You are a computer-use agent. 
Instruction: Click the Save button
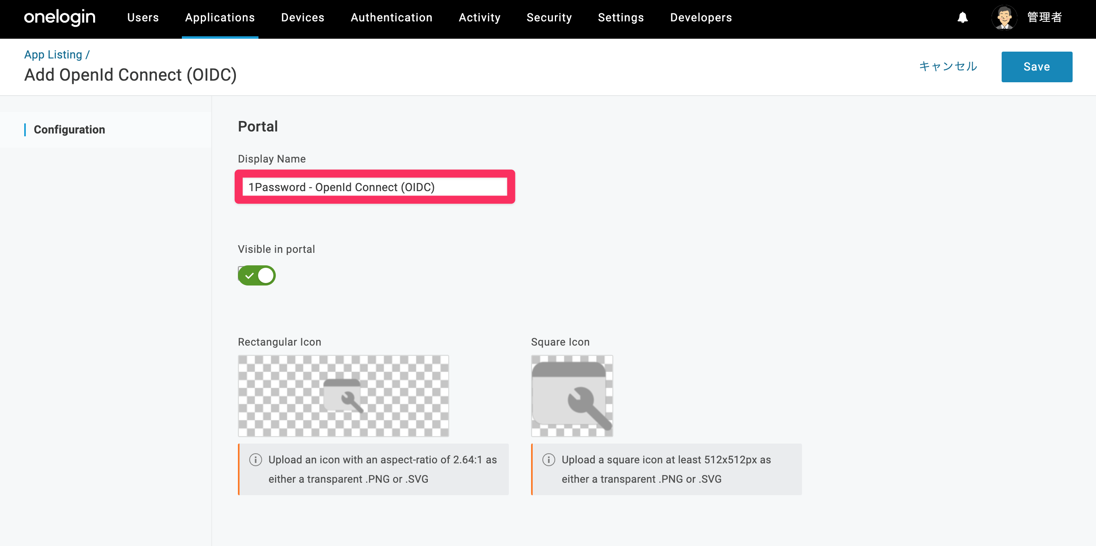coord(1036,67)
